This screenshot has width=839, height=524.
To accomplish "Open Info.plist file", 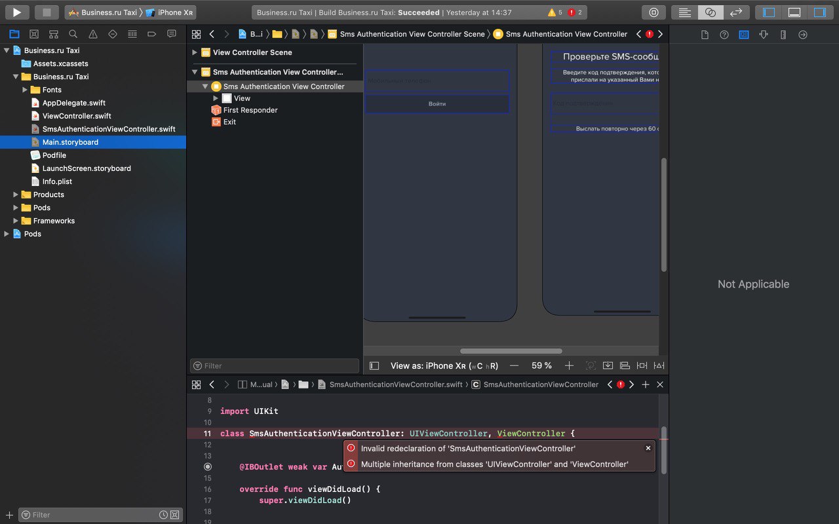I will click(57, 181).
